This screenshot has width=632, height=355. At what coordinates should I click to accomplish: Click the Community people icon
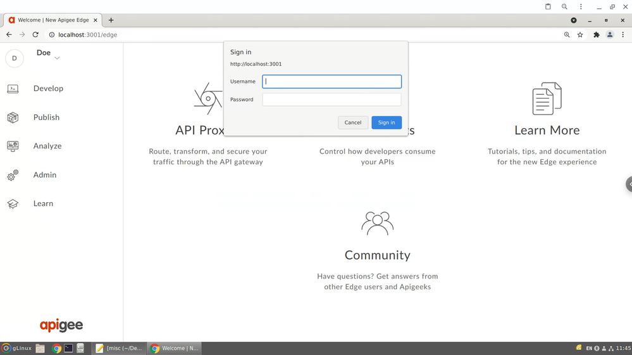pos(377,224)
